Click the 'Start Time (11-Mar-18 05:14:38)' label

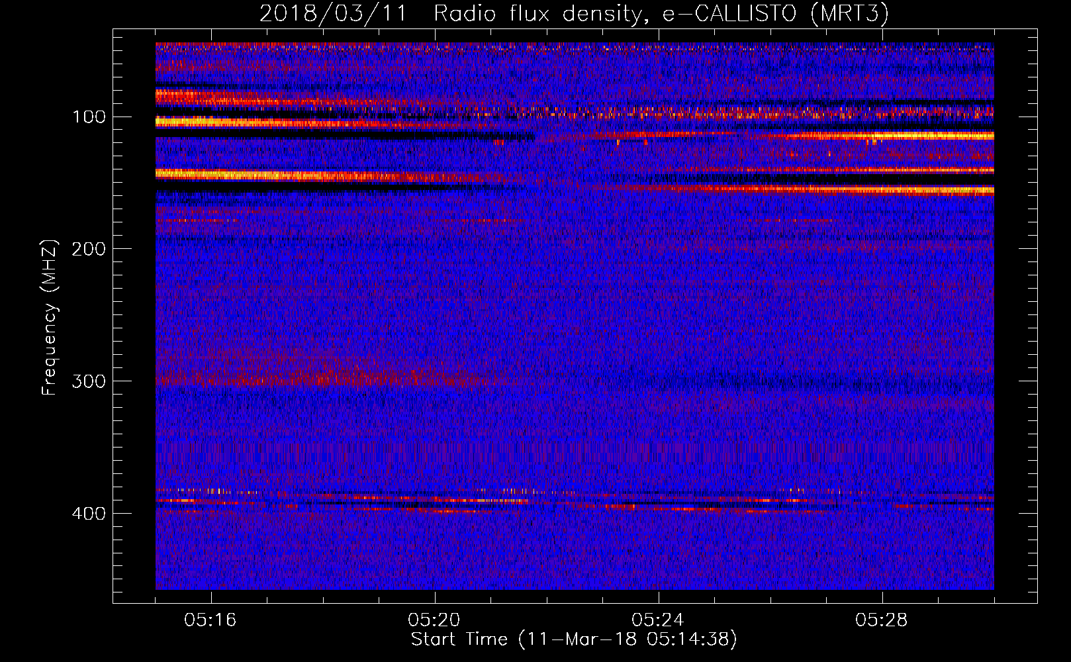coord(574,639)
